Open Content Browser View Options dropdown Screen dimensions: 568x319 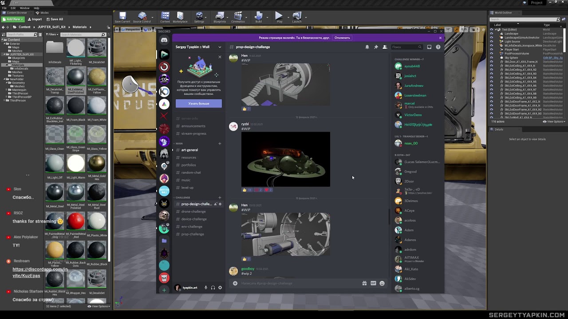pyautogui.click(x=99, y=306)
